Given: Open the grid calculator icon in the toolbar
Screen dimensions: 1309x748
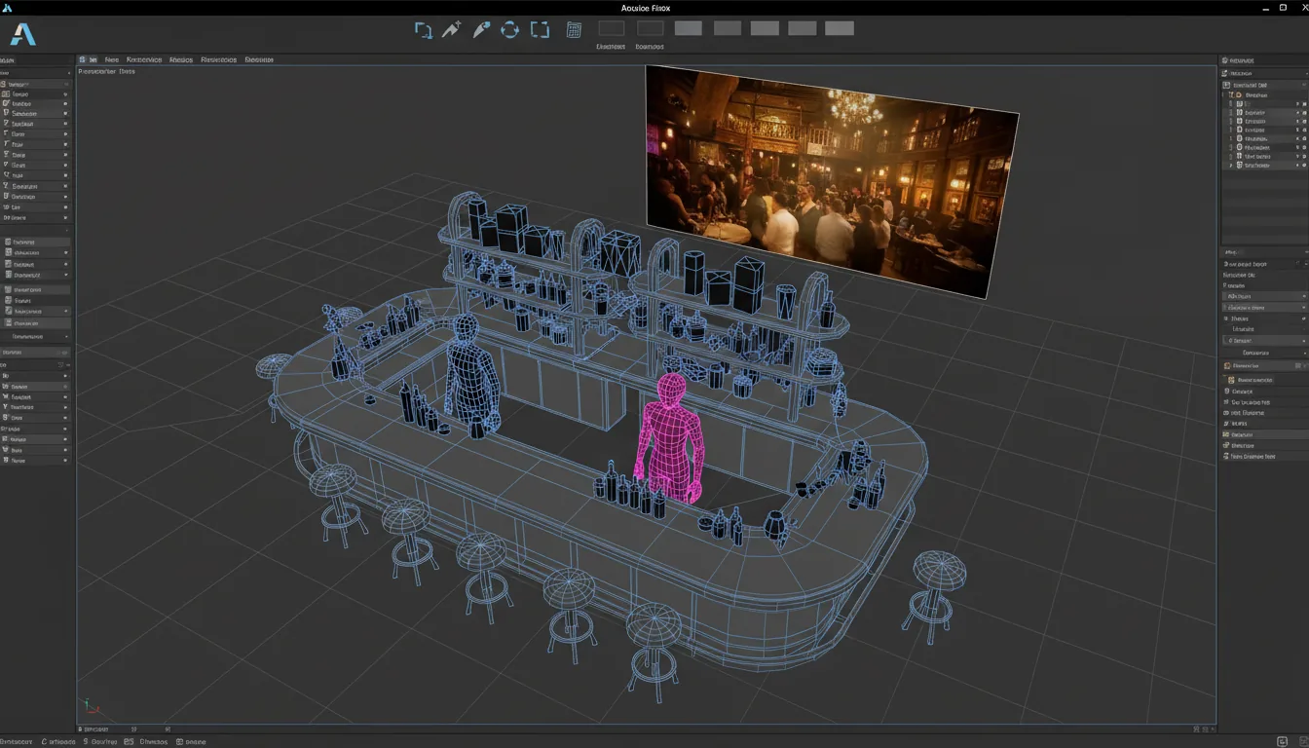Looking at the screenshot, I should pos(574,29).
